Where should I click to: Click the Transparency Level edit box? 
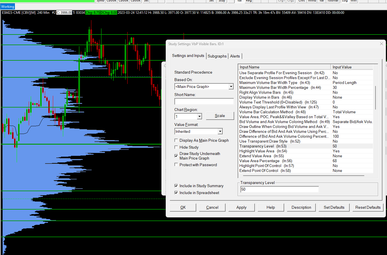pyautogui.click(x=280, y=189)
